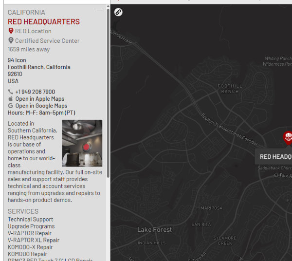Click the CALIFORNIA region label

point(26,13)
